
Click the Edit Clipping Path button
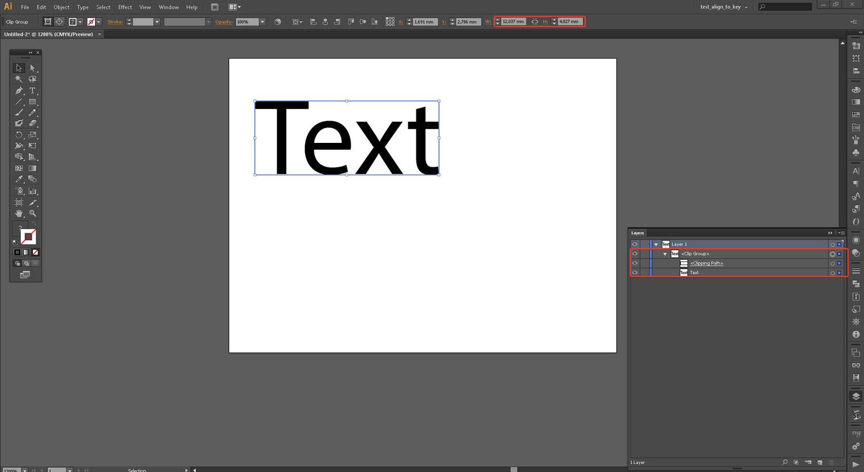click(x=48, y=22)
